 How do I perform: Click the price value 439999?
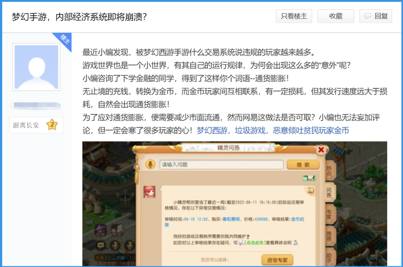261,219
